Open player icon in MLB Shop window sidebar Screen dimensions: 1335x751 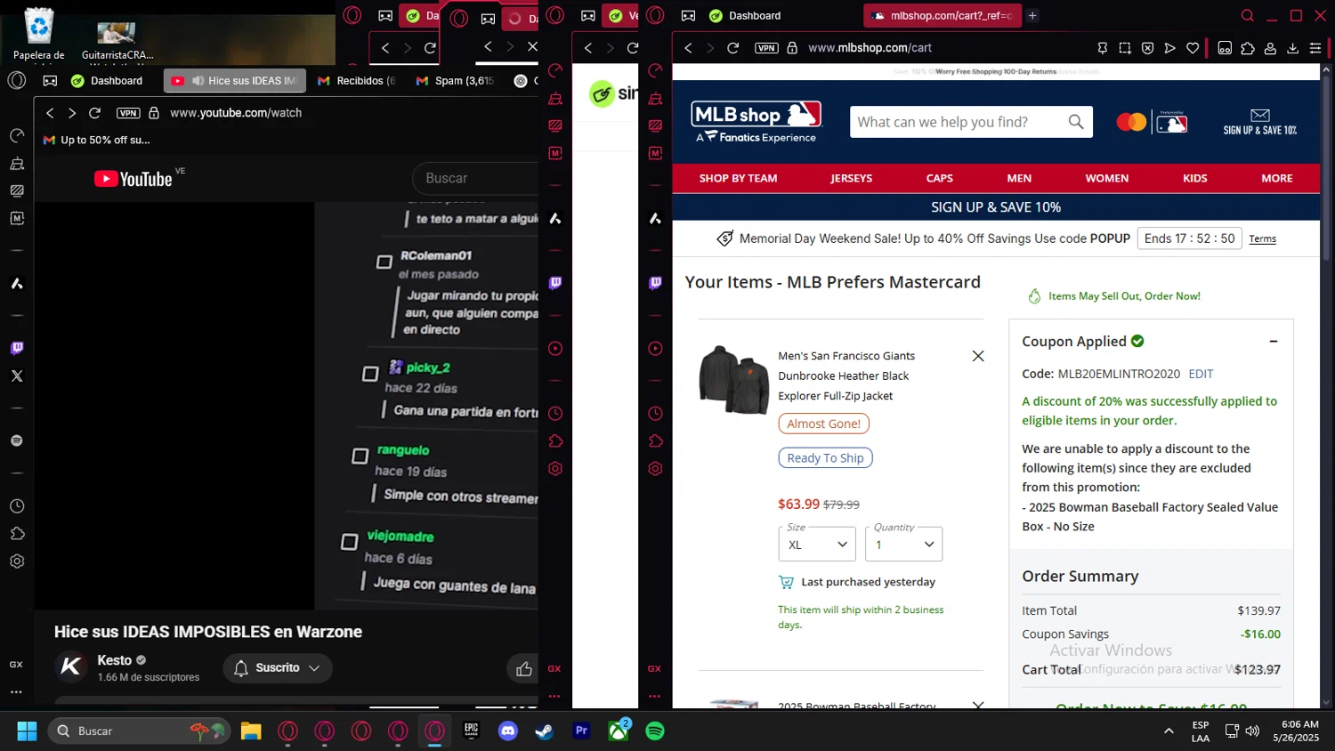click(x=656, y=349)
